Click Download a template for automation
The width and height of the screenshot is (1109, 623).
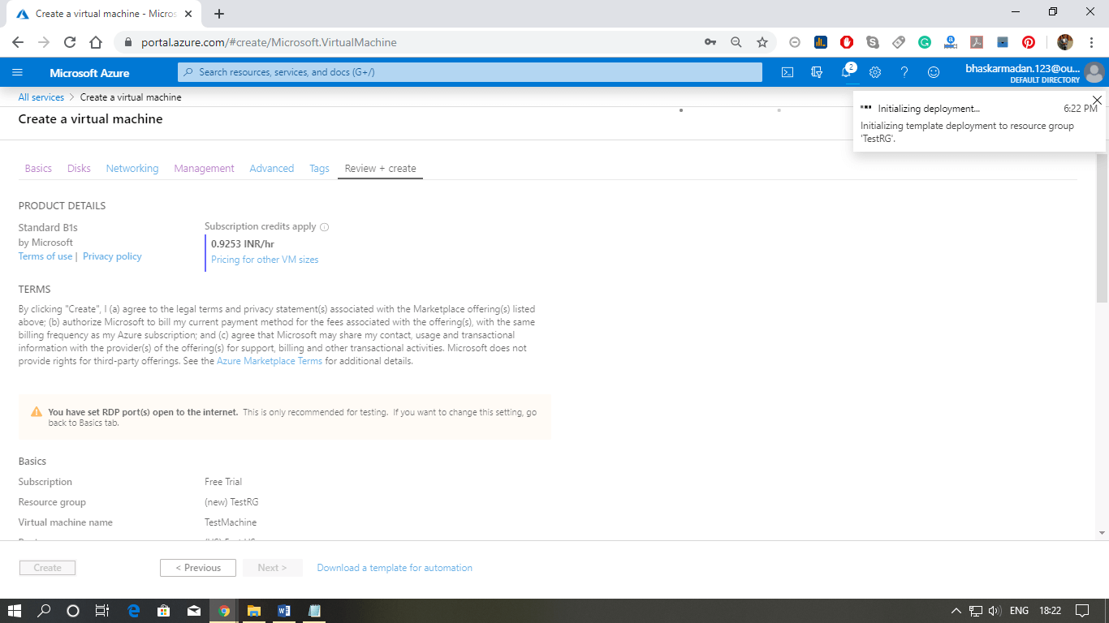tap(394, 567)
